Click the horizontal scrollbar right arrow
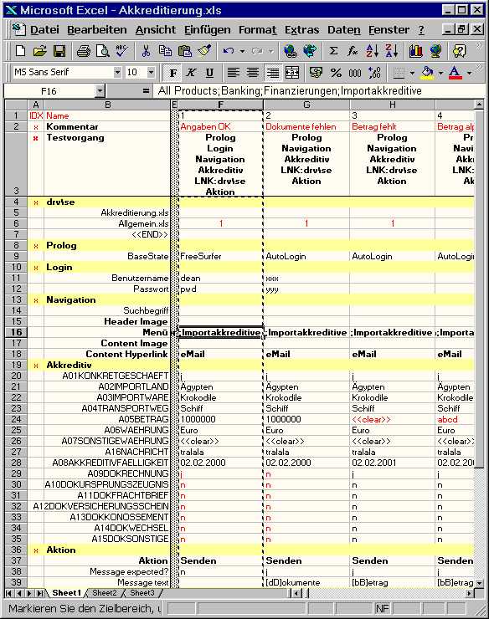The width and height of the screenshot is (489, 619). pyautogui.click(x=470, y=593)
